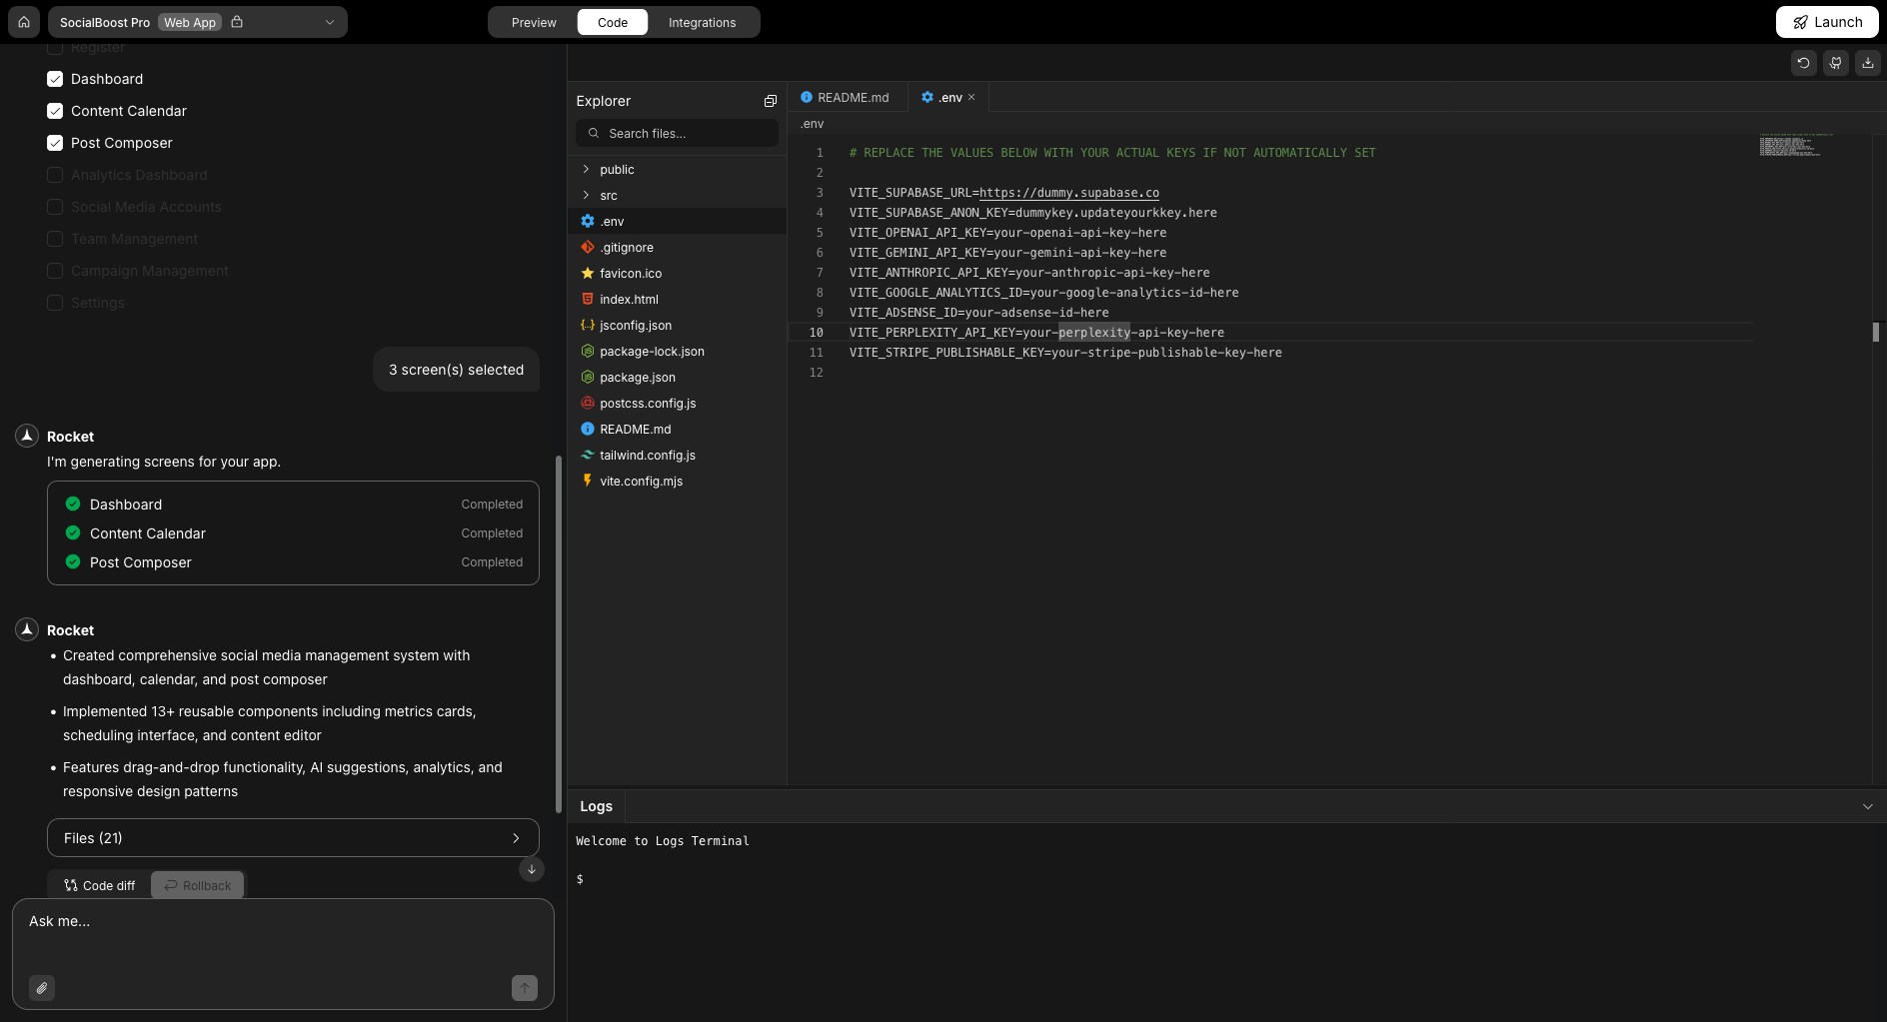Click the Launch button

(x=1825, y=21)
